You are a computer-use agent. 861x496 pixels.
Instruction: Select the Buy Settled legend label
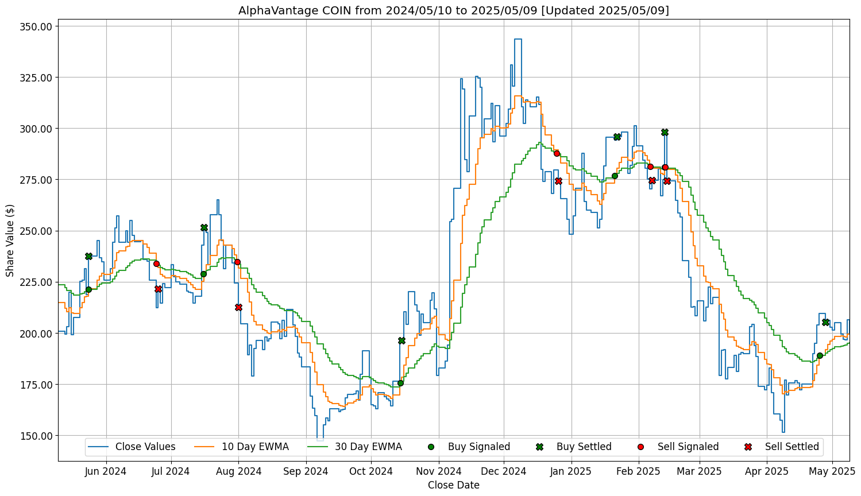584,447
